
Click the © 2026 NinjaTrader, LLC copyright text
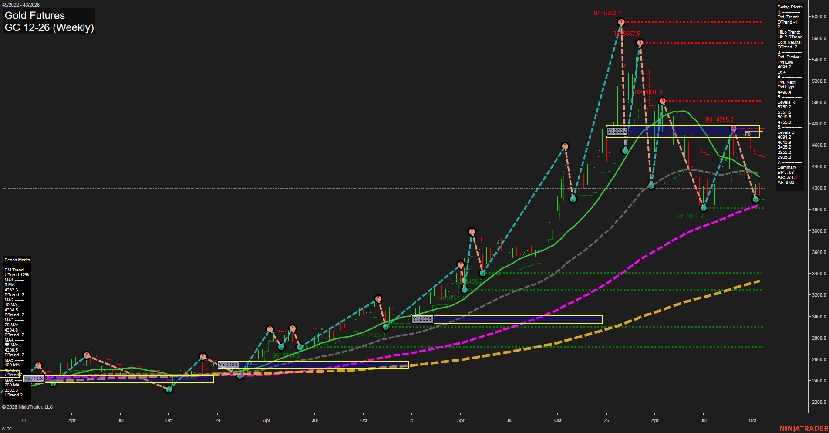pos(27,407)
